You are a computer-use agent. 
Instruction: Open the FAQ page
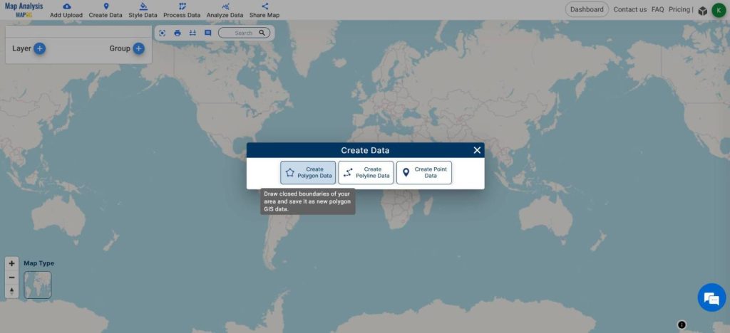pyautogui.click(x=657, y=9)
